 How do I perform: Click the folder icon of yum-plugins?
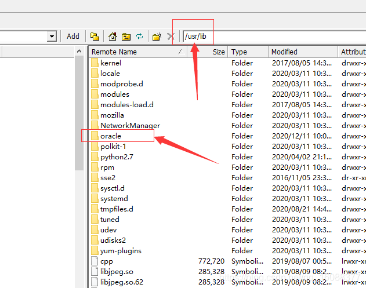tap(95, 251)
